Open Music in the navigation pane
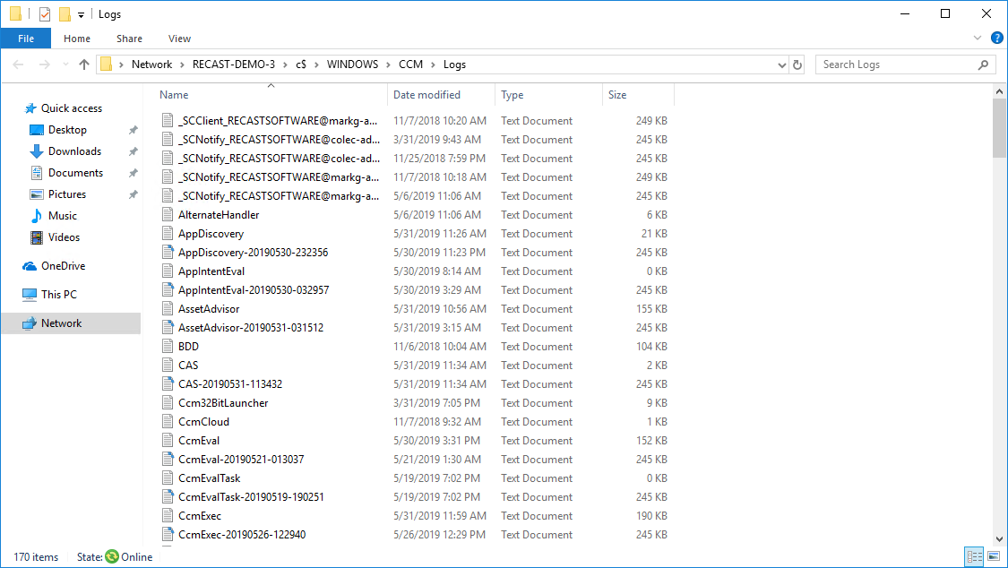Screen dimensions: 1008x568 point(63,216)
